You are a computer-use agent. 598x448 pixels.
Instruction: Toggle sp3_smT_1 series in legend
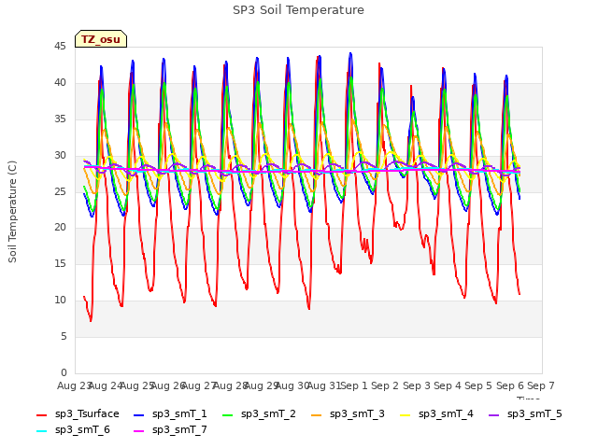170,413
